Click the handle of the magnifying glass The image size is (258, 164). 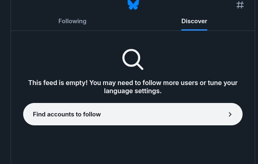pos(140,67)
